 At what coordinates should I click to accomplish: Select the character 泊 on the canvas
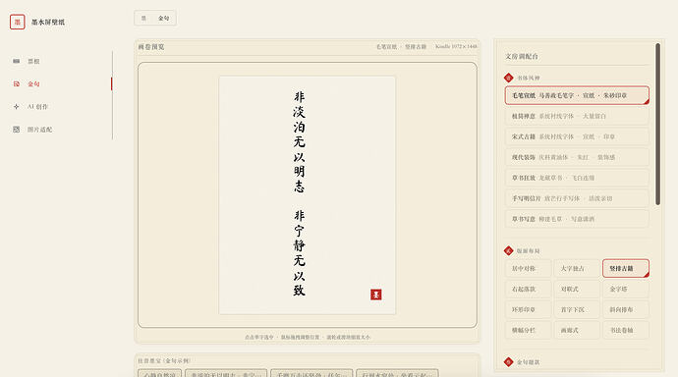(x=300, y=127)
